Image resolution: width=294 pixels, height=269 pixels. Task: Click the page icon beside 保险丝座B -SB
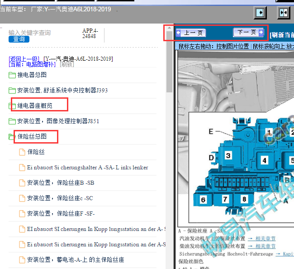pos(22,183)
